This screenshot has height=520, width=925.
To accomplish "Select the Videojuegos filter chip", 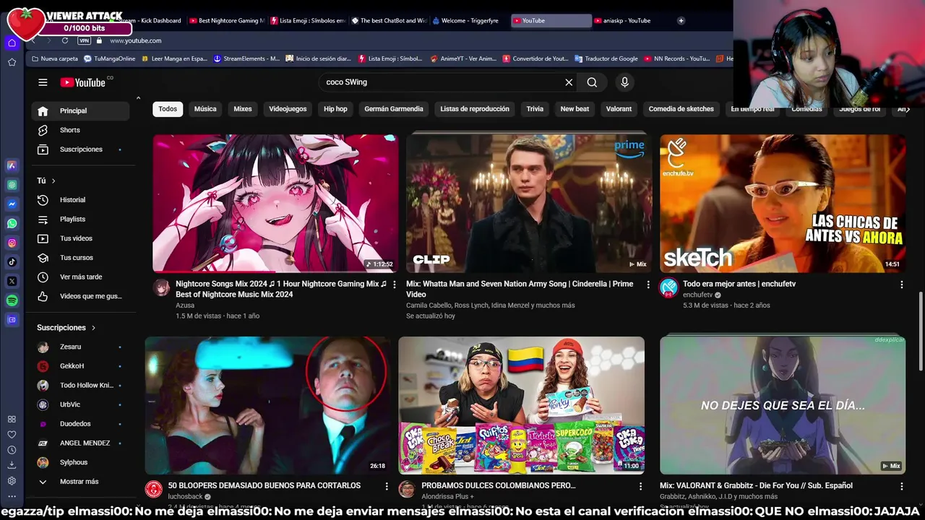I will point(288,109).
